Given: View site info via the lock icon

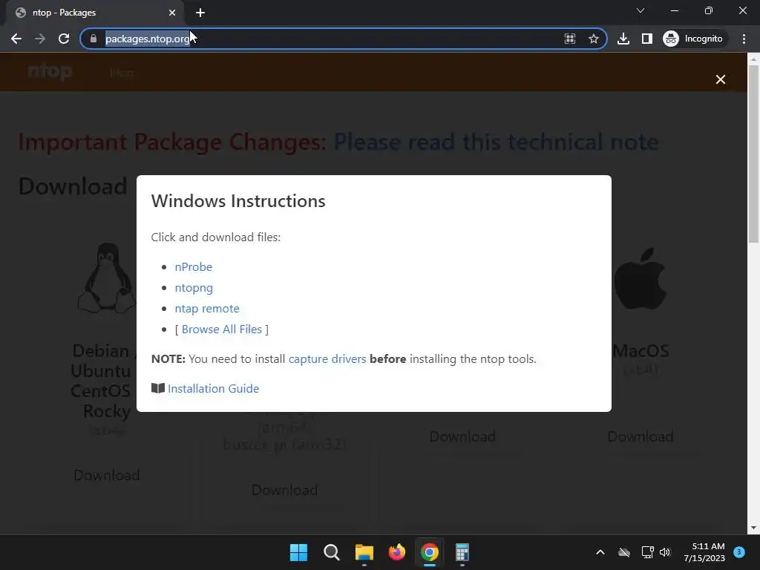Looking at the screenshot, I should click(94, 39).
